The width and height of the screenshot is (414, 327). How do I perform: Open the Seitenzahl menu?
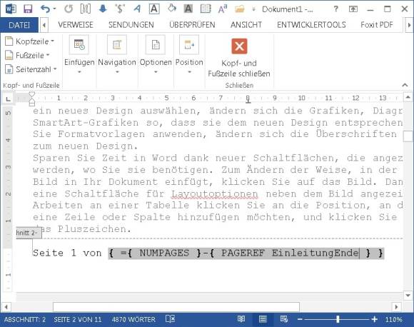click(x=31, y=69)
